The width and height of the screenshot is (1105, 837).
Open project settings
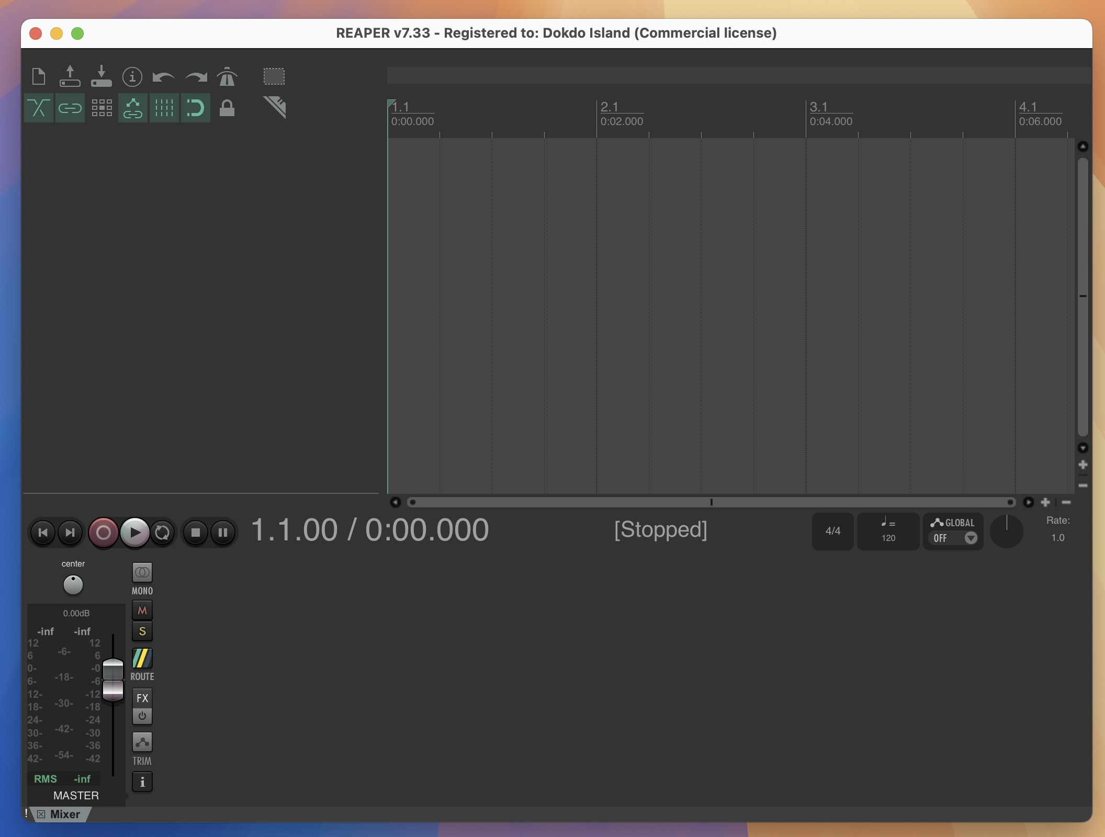coord(132,76)
